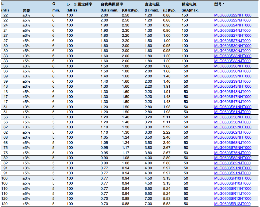Open the MLG0603S36NHT000 part link
Image resolution: width=260 pixels, height=207 pixels.
233,66
